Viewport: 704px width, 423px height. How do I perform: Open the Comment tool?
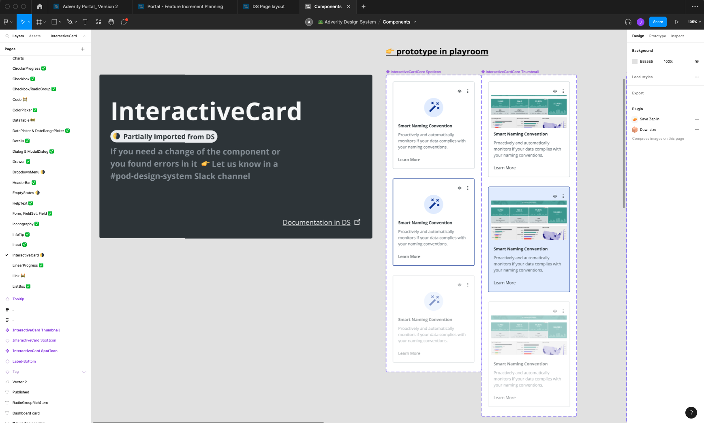pos(124,22)
